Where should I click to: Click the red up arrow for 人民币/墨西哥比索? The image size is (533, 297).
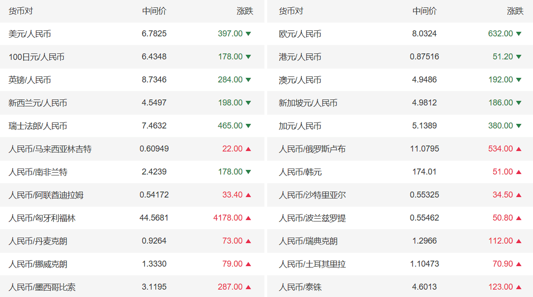[x=248, y=287]
